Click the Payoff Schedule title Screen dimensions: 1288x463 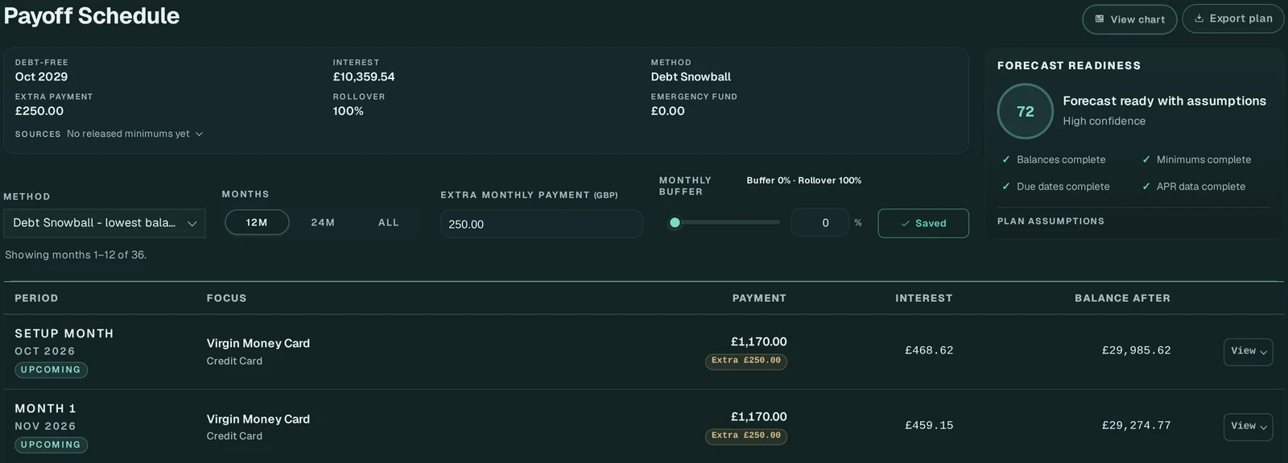pos(91,16)
